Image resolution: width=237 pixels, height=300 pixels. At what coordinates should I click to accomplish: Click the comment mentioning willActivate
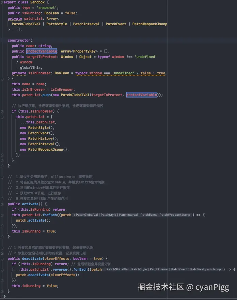51,177
